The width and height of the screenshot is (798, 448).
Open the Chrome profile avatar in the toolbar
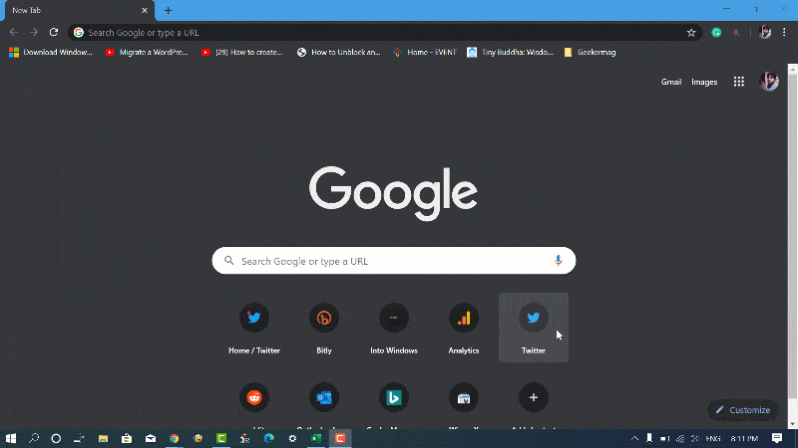click(764, 33)
